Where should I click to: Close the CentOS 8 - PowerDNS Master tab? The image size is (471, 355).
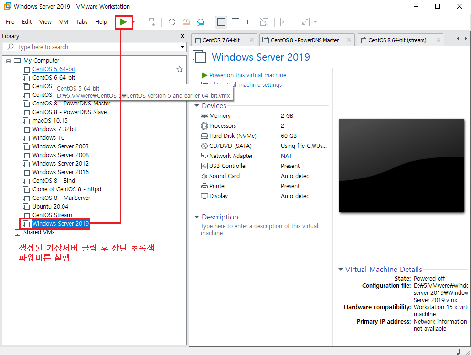[349, 40]
